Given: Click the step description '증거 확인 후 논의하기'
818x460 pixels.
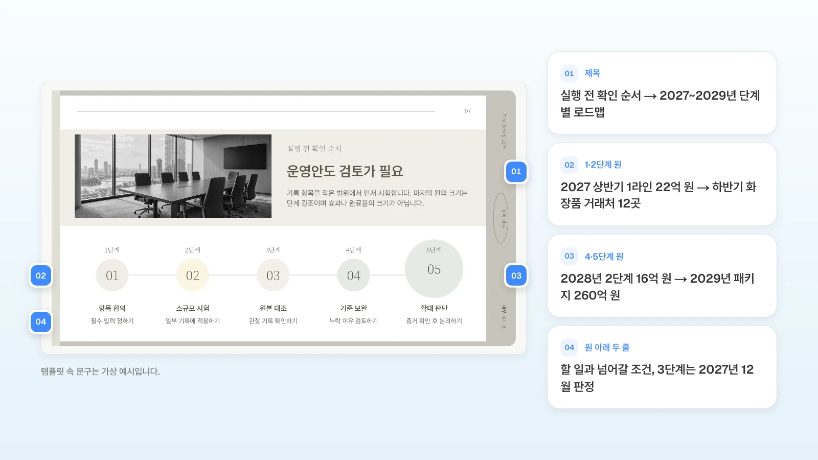Looking at the screenshot, I should [434, 321].
